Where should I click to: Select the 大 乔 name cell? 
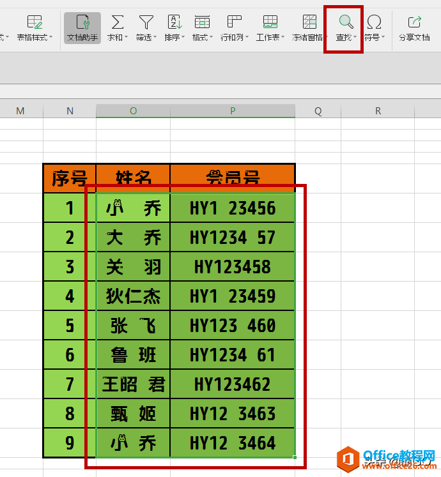(x=133, y=238)
